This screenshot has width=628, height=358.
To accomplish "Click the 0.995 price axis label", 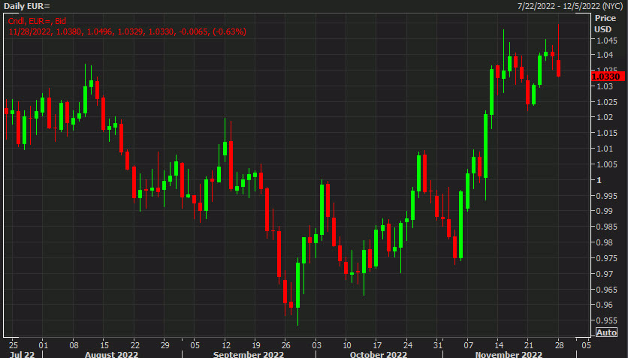I will click(x=607, y=196).
